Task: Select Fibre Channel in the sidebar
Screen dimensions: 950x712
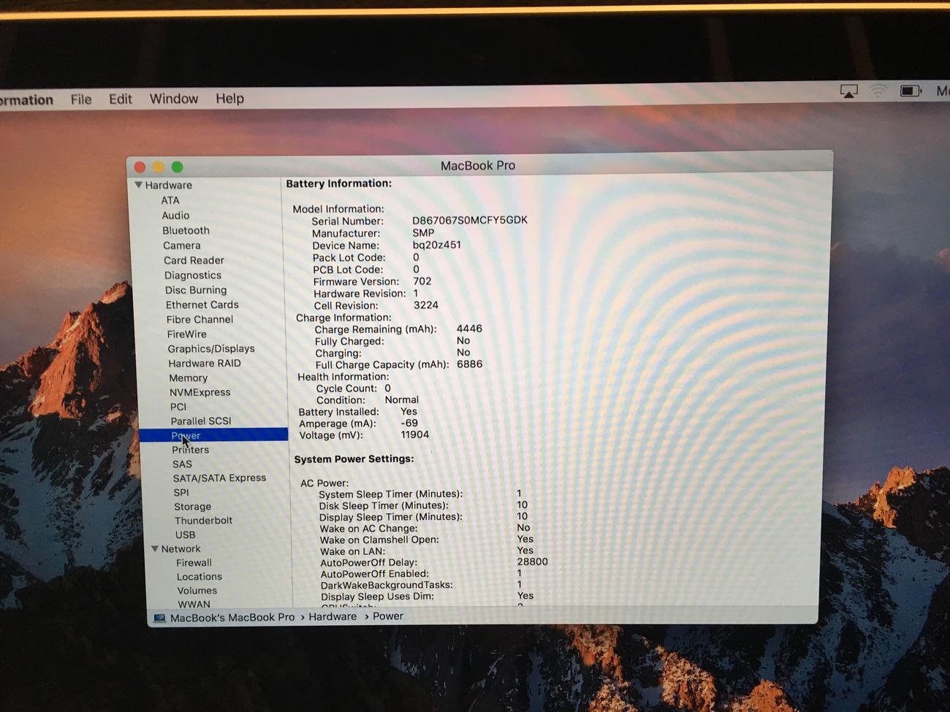Action: click(x=199, y=320)
